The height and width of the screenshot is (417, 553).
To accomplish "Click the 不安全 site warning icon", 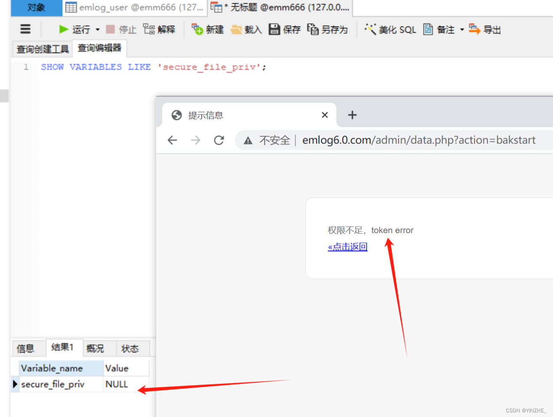I will click(248, 141).
